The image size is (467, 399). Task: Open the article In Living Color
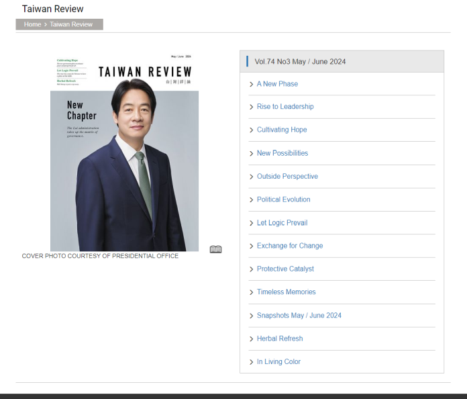click(278, 362)
